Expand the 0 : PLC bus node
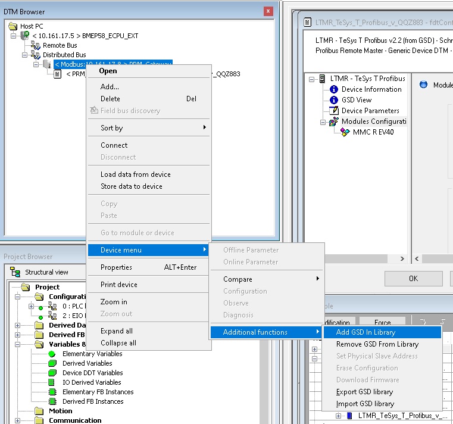 point(31,306)
